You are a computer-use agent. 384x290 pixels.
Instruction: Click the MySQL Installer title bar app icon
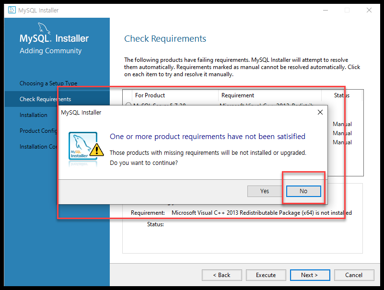(x=12, y=10)
